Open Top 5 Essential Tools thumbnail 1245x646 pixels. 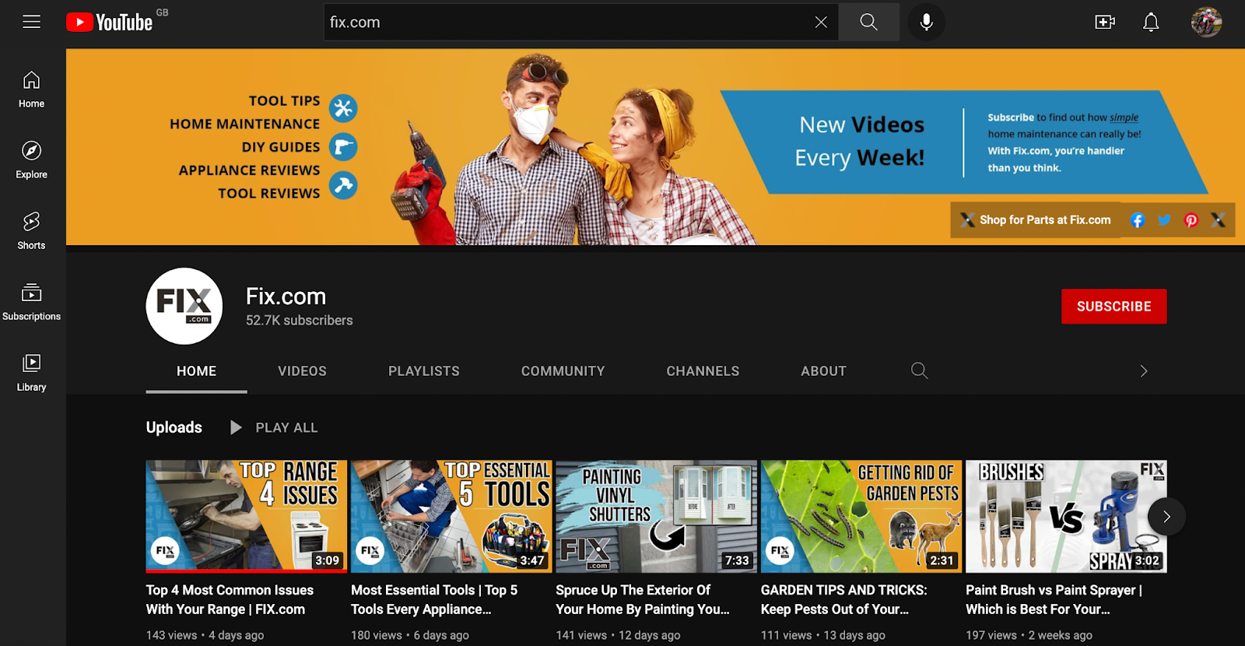click(x=451, y=516)
